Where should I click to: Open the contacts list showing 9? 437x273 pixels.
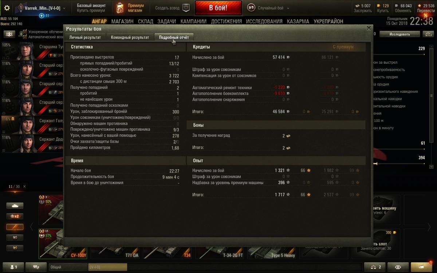pos(13,267)
